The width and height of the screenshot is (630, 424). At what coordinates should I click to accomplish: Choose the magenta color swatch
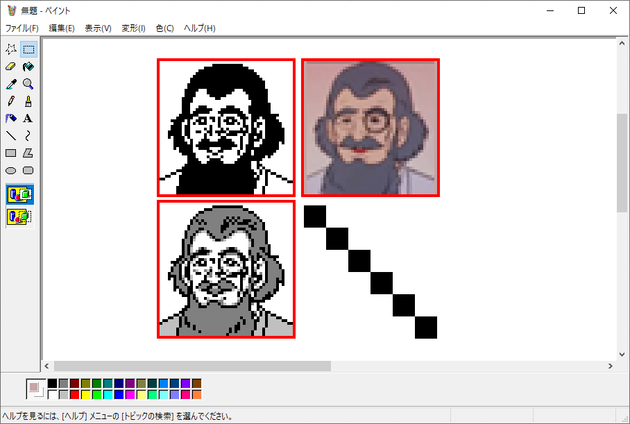coord(130,395)
